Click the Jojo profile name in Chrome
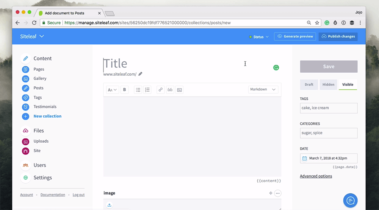The height and width of the screenshot is (210, 379). coord(359,12)
